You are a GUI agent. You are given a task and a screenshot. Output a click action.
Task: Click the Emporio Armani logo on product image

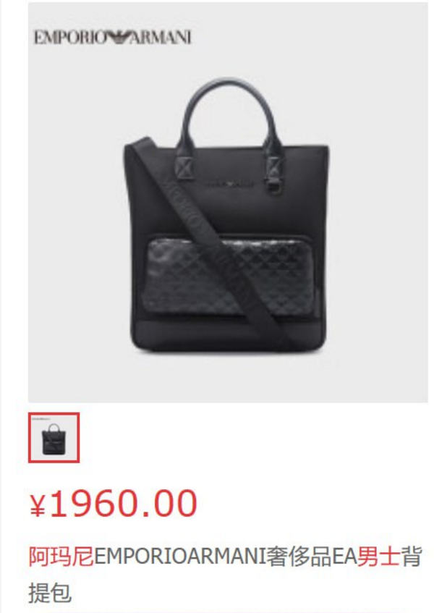(113, 38)
